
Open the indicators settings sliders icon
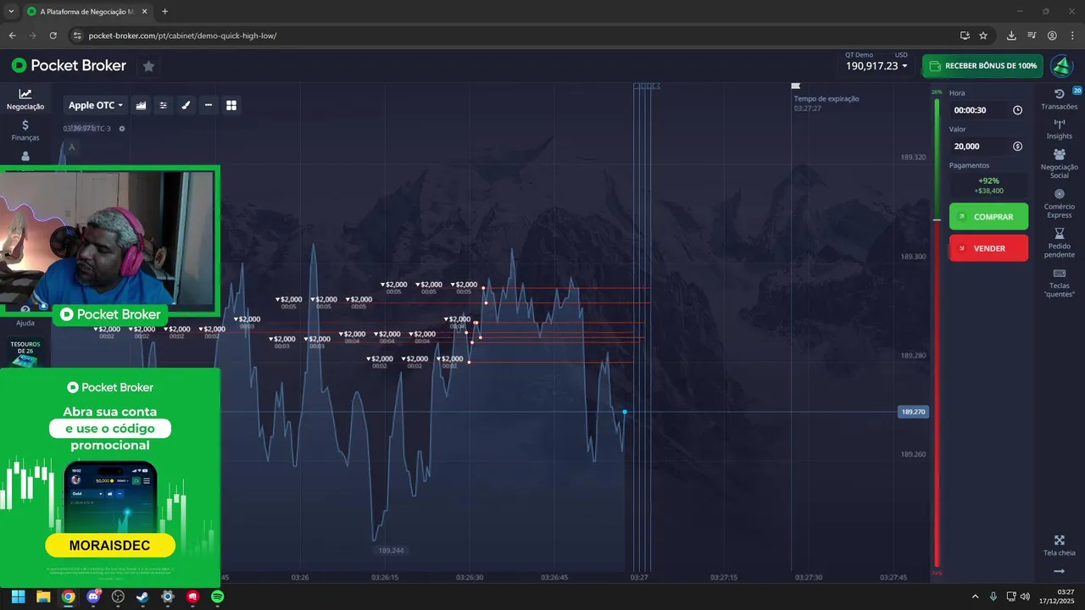pos(164,105)
